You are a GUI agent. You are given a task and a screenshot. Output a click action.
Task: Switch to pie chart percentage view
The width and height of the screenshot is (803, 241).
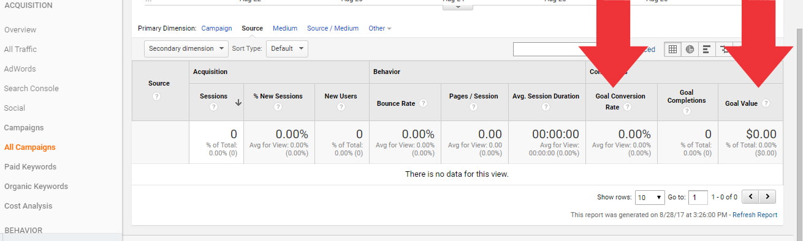(x=690, y=50)
